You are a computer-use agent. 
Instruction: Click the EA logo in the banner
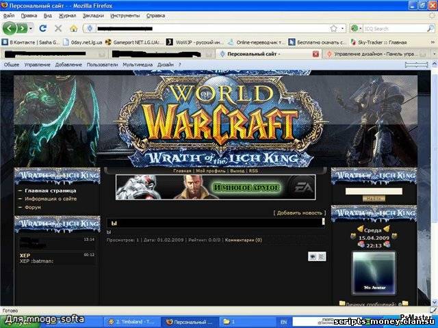tap(301, 187)
